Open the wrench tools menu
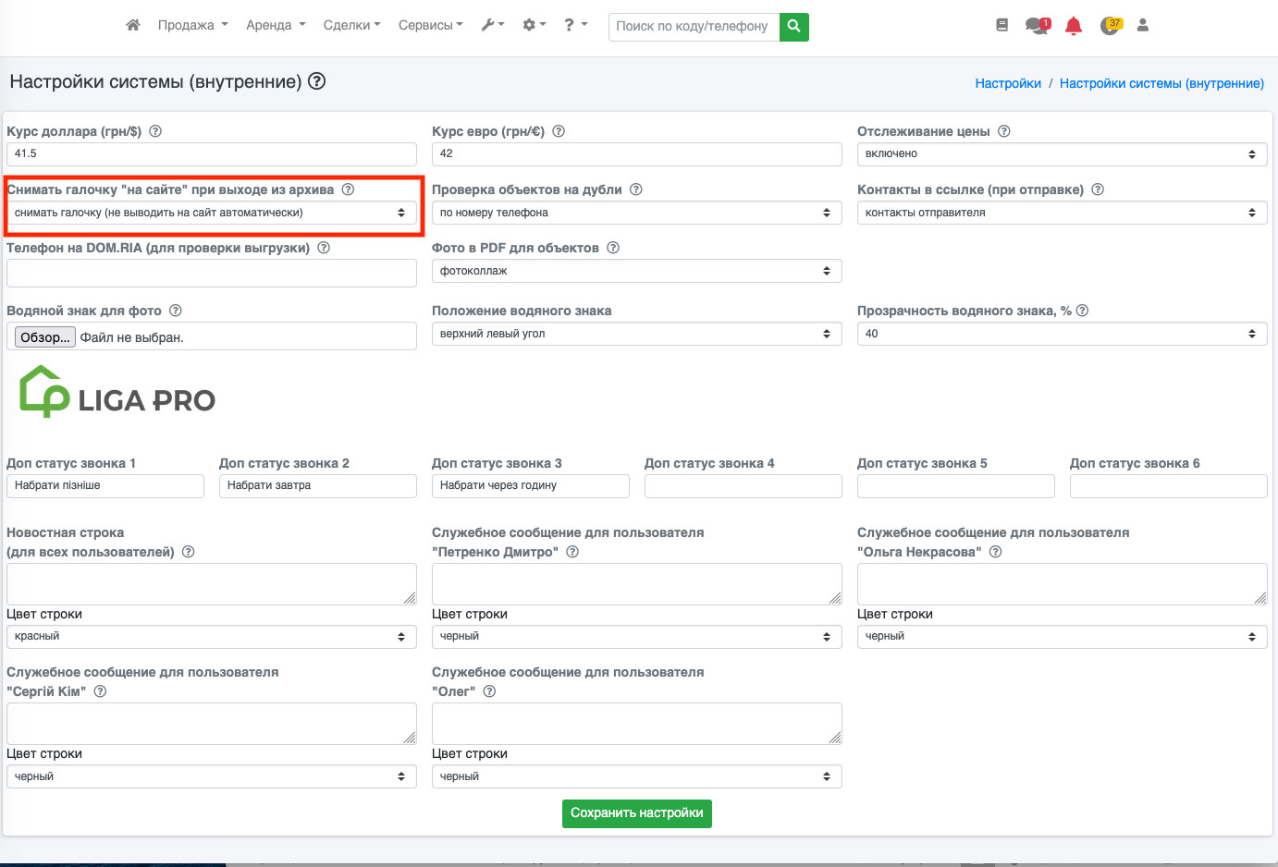This screenshot has width=1278, height=867. (492, 25)
